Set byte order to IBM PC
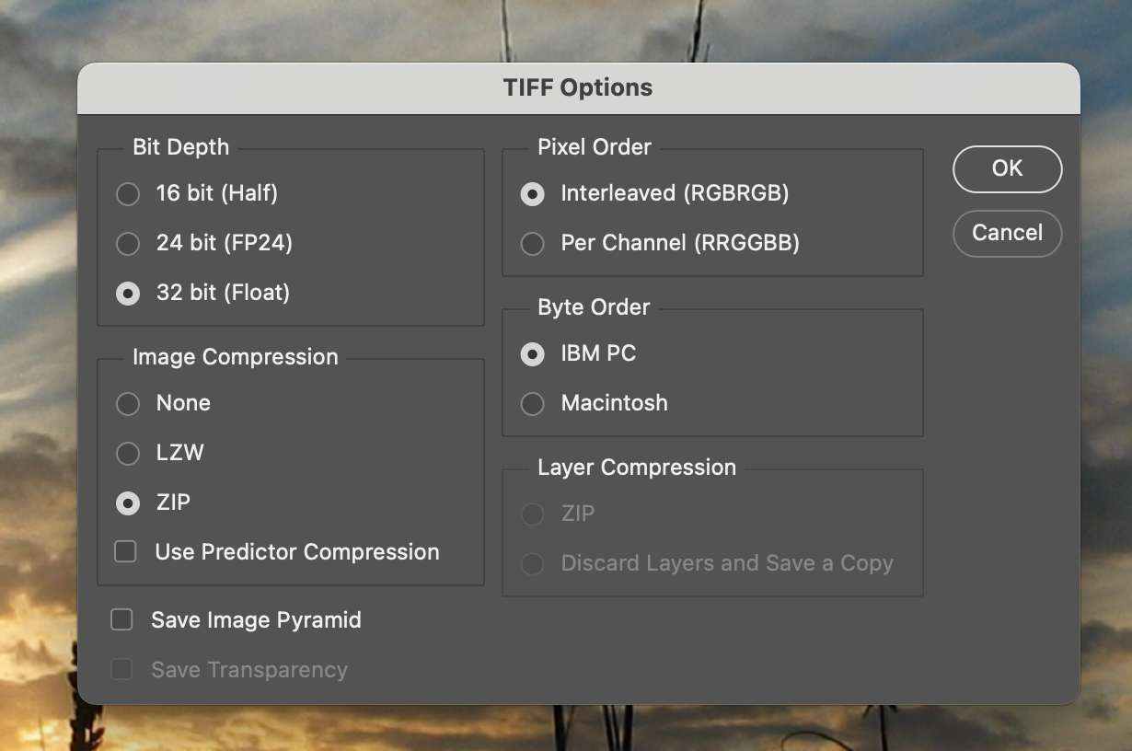 (532, 354)
